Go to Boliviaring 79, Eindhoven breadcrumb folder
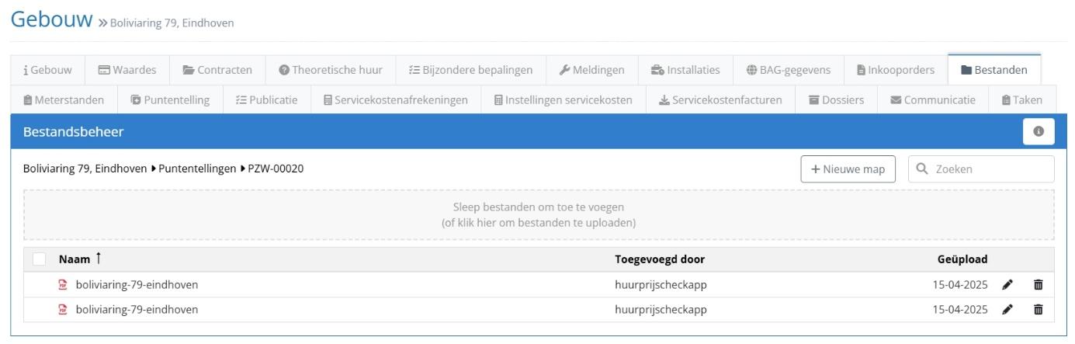The image size is (1075, 344). (85, 169)
